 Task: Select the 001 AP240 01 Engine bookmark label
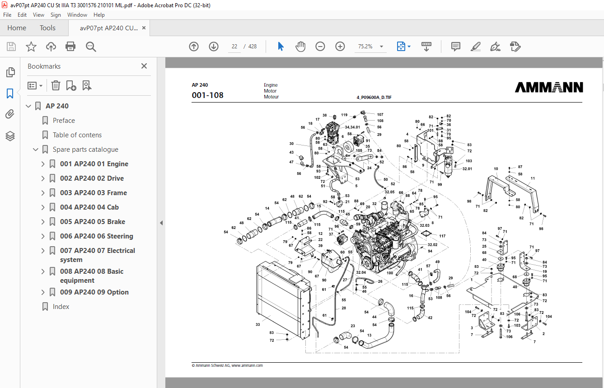coord(94,164)
